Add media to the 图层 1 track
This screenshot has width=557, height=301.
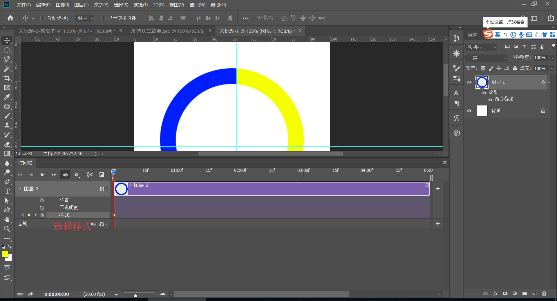(438, 189)
